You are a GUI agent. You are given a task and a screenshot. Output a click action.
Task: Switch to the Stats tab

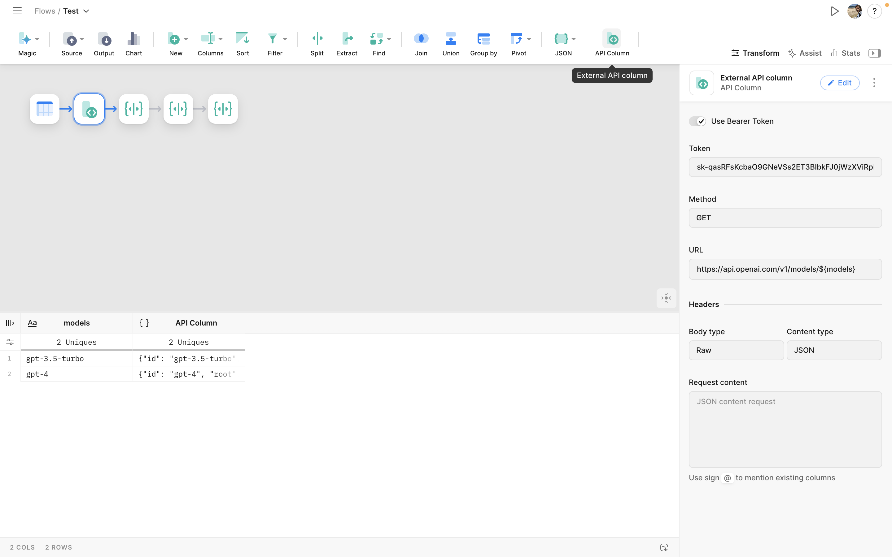[846, 53]
